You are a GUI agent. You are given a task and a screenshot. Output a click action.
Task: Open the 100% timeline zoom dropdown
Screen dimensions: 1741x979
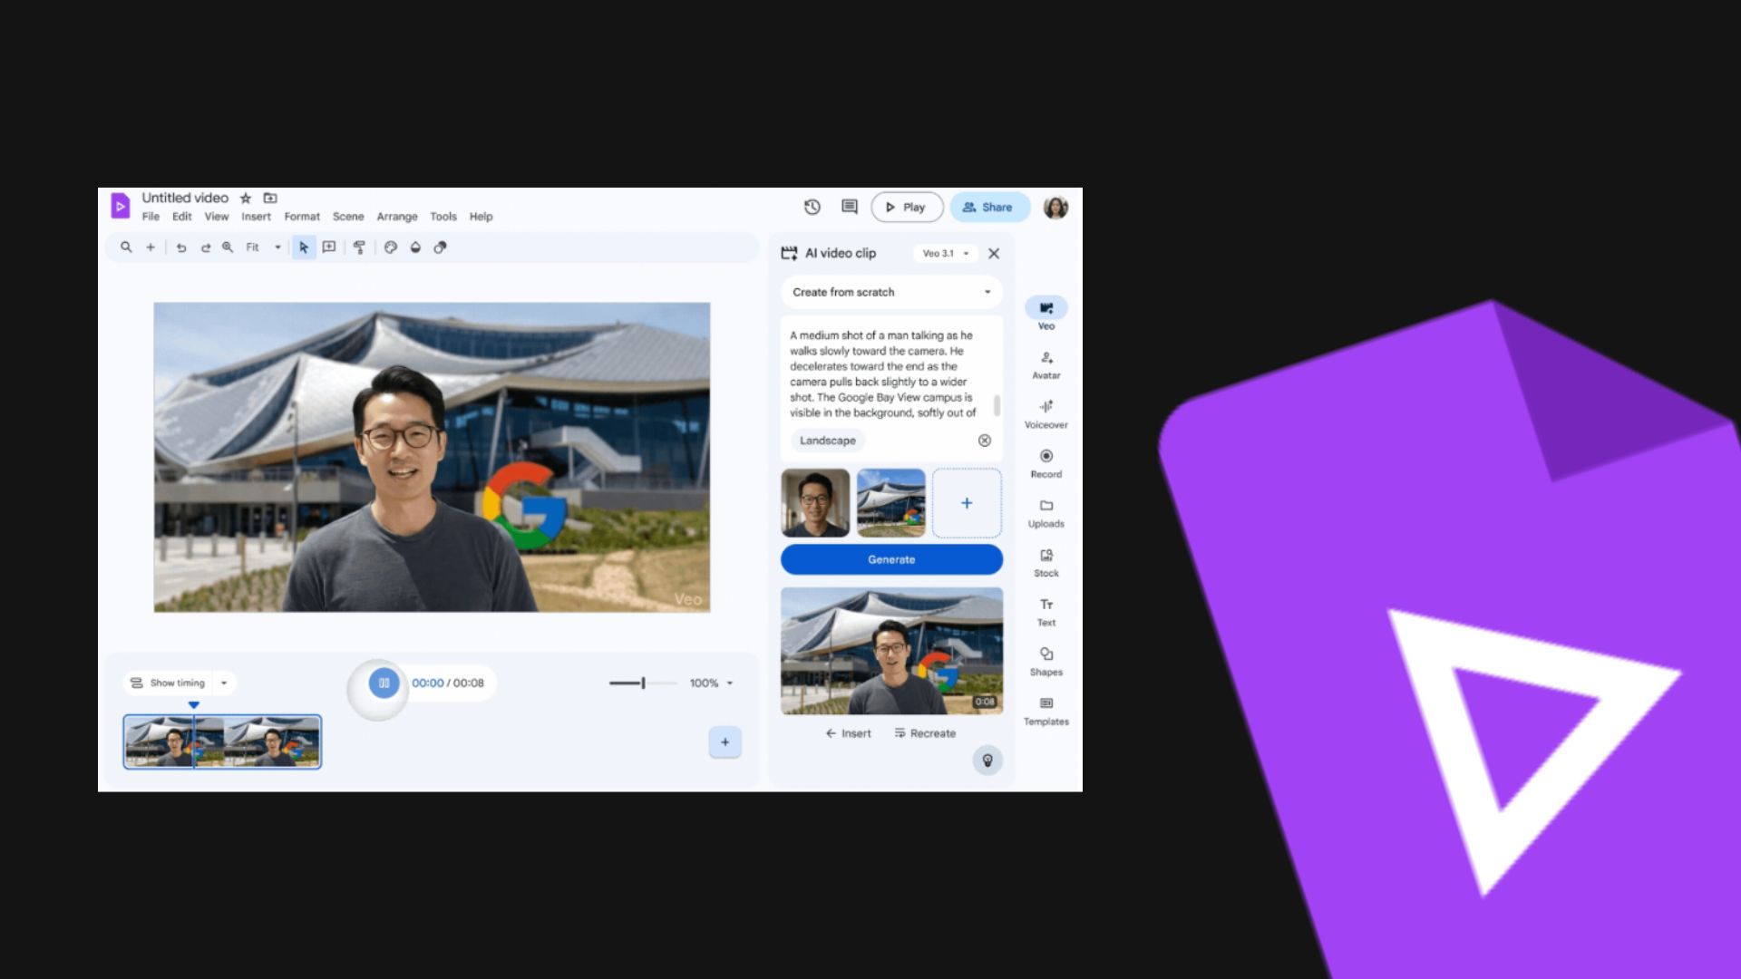point(711,683)
